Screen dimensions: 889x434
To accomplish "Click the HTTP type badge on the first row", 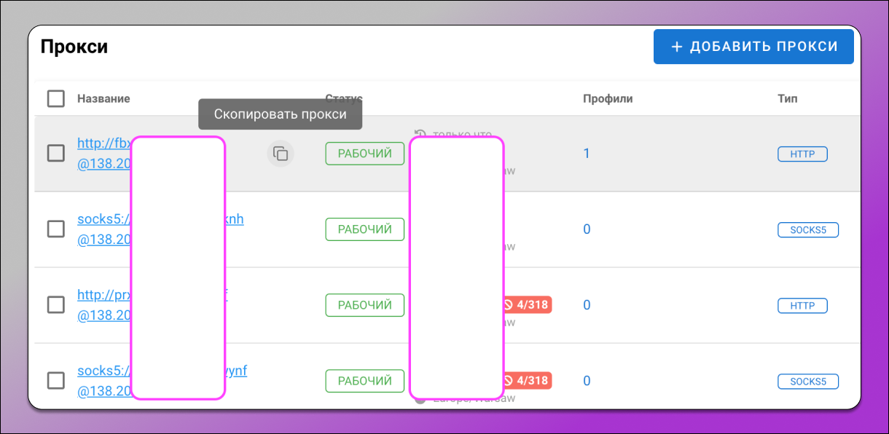I will click(x=802, y=154).
